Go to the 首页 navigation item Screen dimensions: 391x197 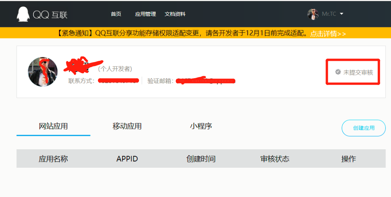(116, 14)
